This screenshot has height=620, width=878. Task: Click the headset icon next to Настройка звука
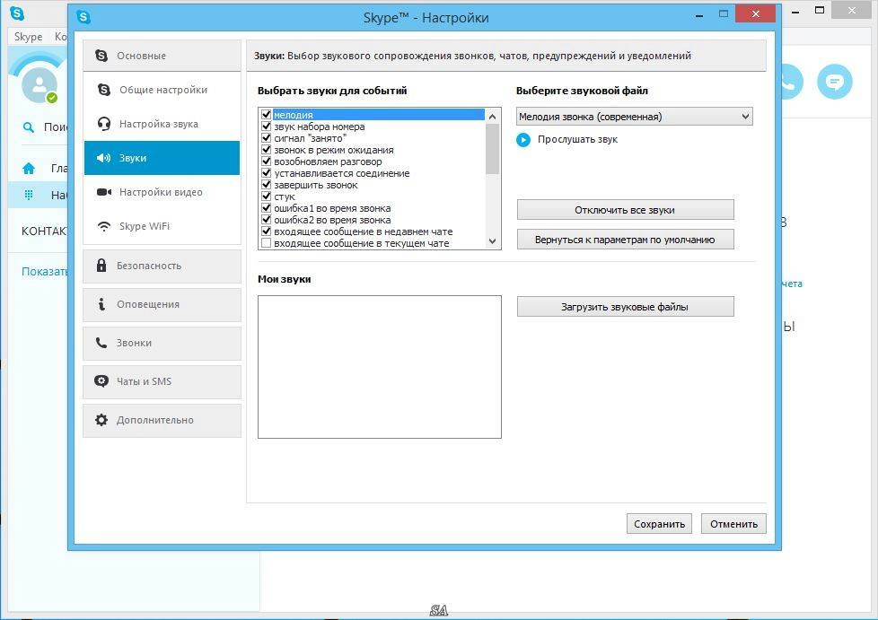103,124
